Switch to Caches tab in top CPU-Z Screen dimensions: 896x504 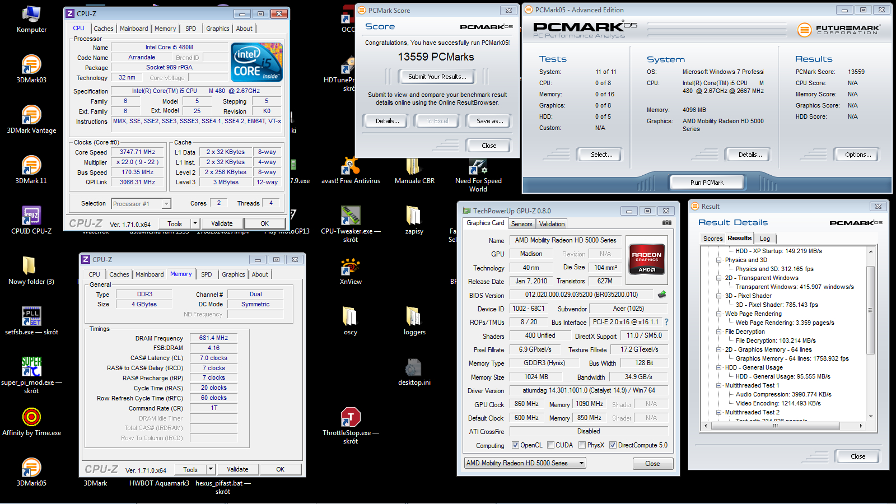click(x=104, y=29)
